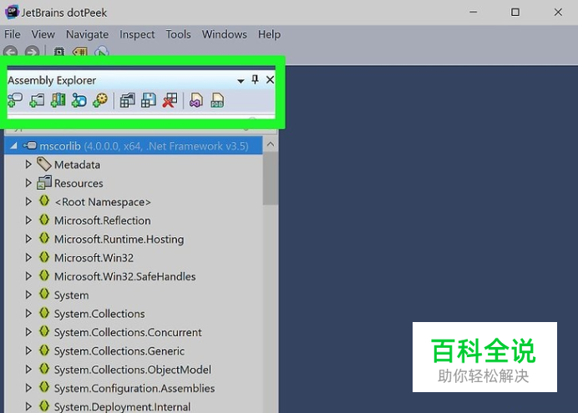Expand the System namespace arrow
The image size is (578, 413).
pyautogui.click(x=28, y=295)
